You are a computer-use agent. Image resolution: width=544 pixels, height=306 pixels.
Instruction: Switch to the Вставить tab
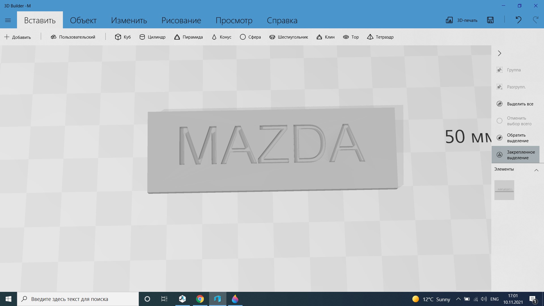pyautogui.click(x=40, y=20)
